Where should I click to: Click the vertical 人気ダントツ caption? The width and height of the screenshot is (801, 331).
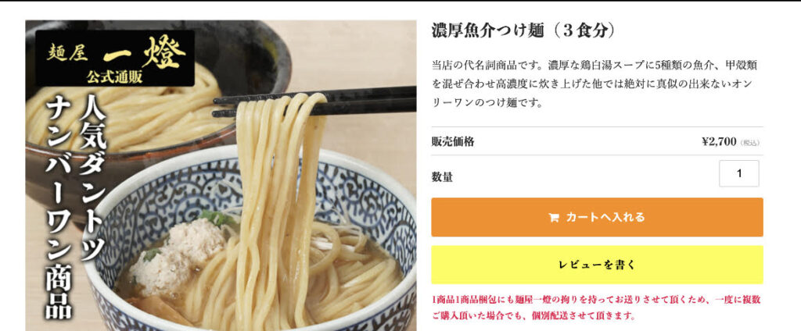click(x=92, y=177)
